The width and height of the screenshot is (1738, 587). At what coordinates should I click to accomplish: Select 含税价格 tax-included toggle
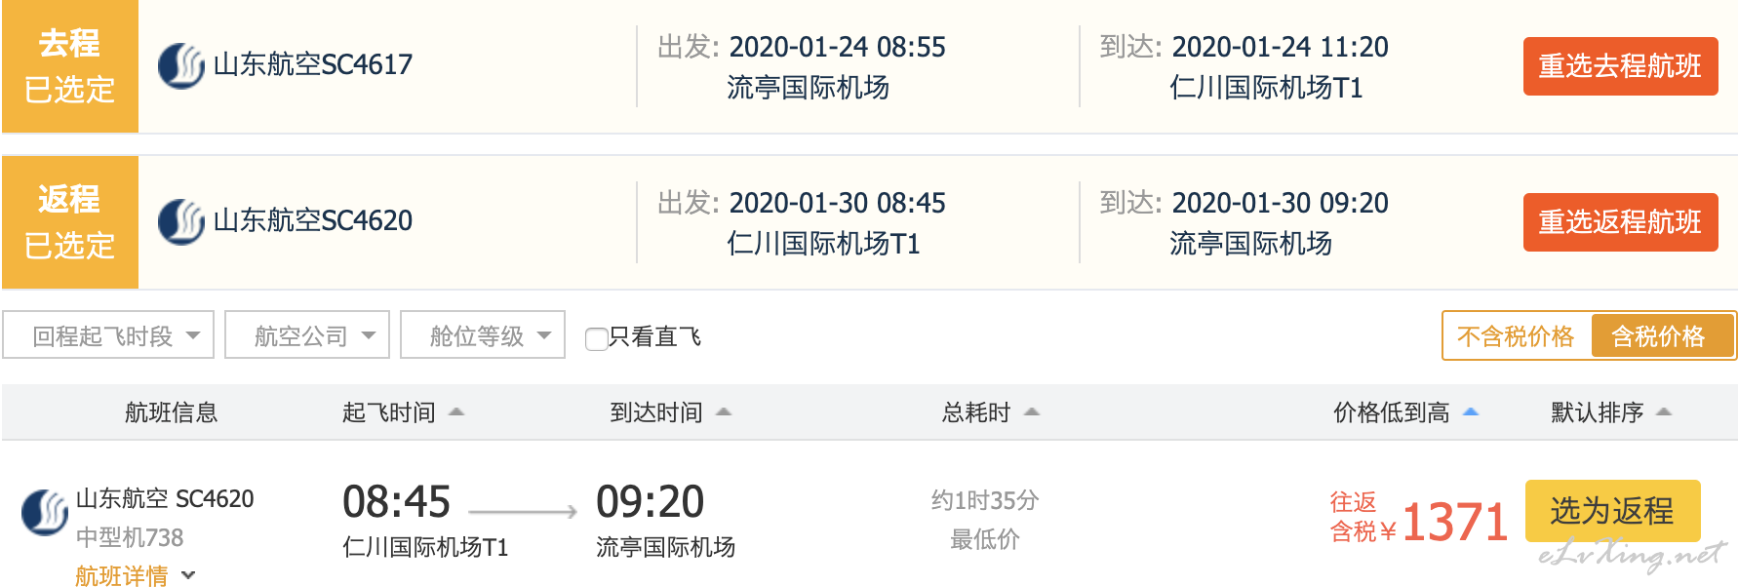1661,336
